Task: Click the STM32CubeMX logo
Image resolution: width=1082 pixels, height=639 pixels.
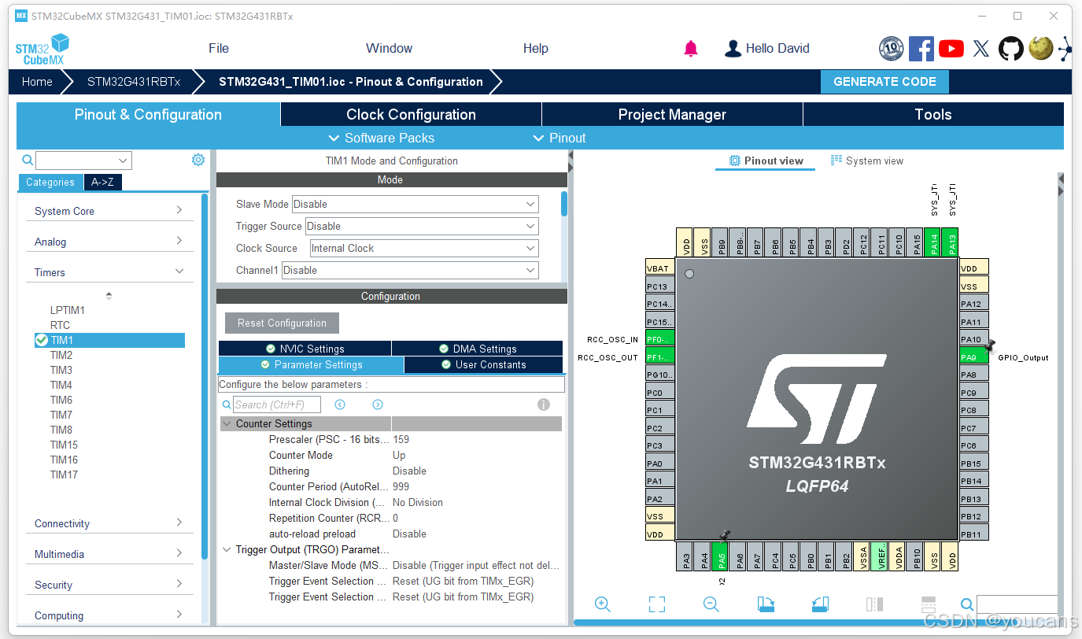Action: click(x=42, y=49)
